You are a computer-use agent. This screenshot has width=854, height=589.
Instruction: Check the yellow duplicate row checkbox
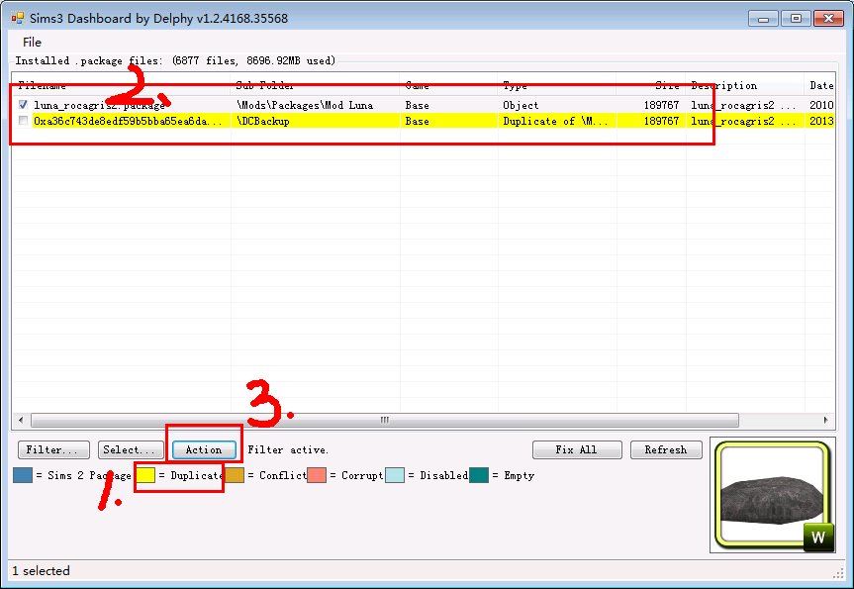24,121
